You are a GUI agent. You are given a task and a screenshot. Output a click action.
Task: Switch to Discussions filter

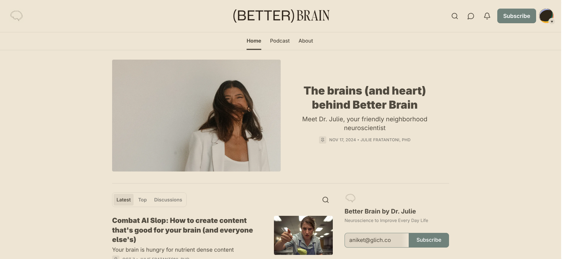pyautogui.click(x=168, y=200)
